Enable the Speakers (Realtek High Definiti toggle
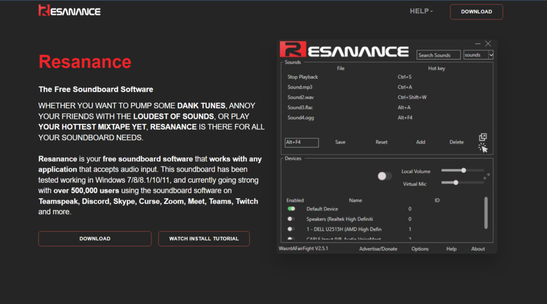 (x=291, y=219)
